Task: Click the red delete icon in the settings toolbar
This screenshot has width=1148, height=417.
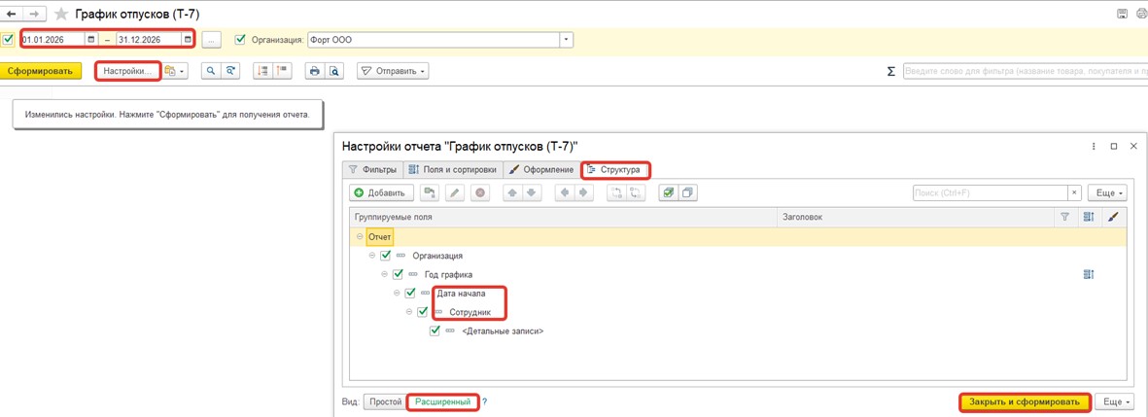Action: [x=479, y=193]
